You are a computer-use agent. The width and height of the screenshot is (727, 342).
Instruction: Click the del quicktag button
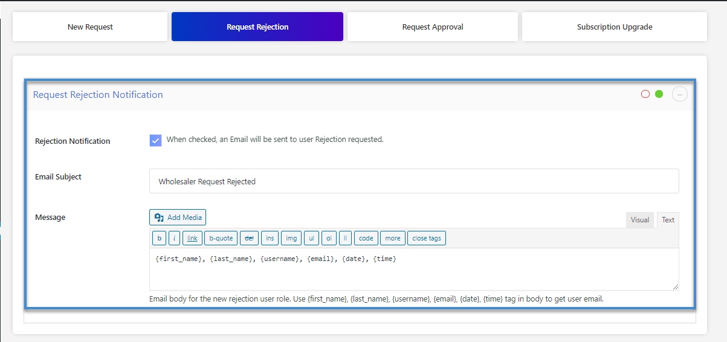point(248,238)
